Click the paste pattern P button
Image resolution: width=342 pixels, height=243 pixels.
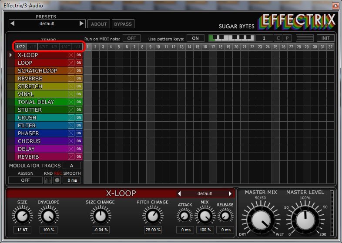click(x=287, y=38)
